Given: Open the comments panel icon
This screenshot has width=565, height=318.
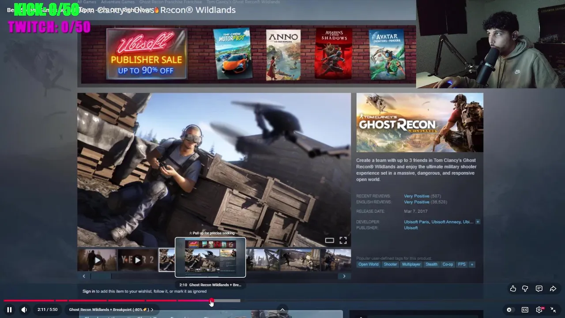Looking at the screenshot, I should (539, 288).
